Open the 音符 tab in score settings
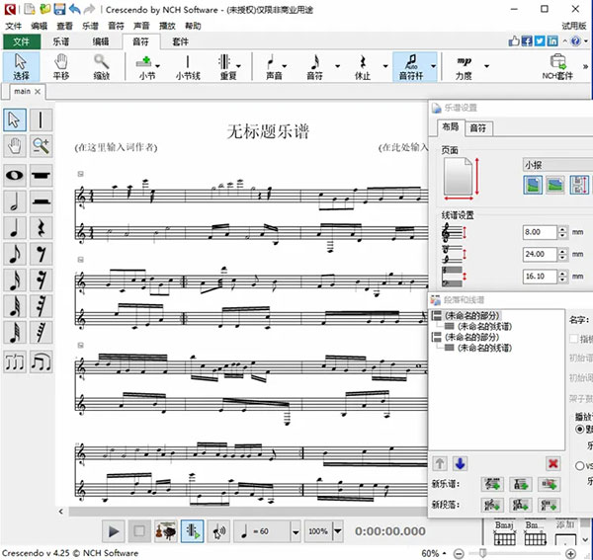Image resolution: width=593 pixels, height=560 pixels. tap(478, 127)
